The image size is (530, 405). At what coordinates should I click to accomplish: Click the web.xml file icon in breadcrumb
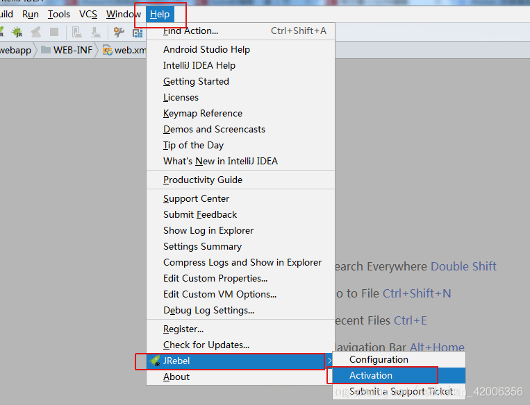coord(108,51)
